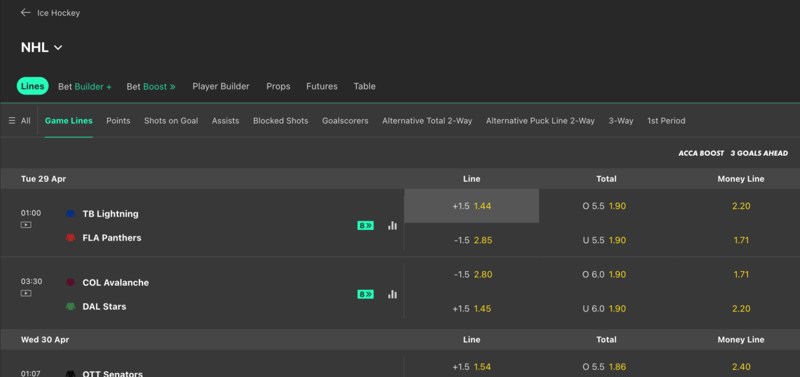Screen dimensions: 800x377
Task: Open the Table tab
Action: [x=365, y=87]
